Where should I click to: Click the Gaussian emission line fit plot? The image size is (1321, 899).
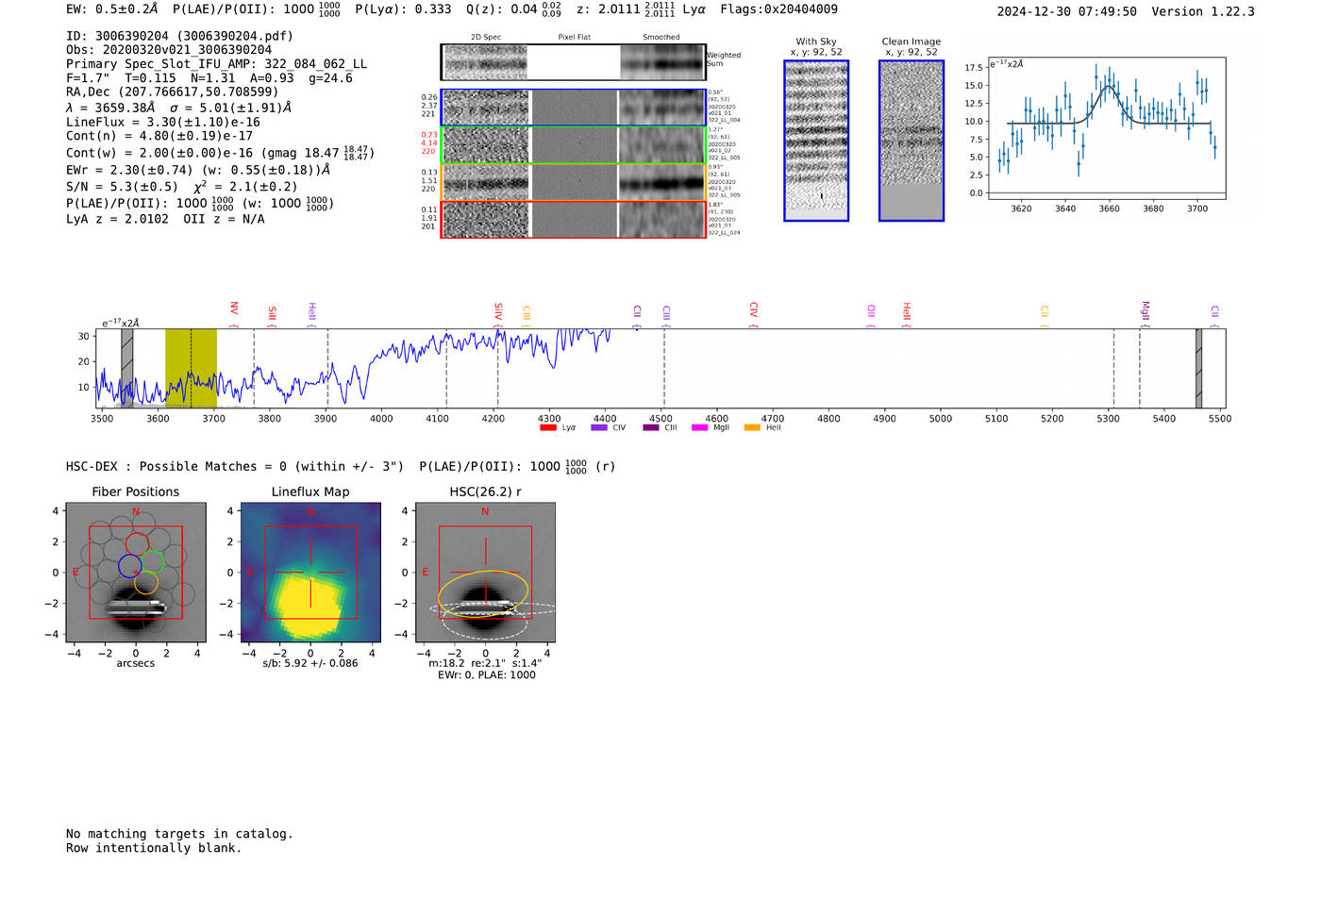tap(1106, 128)
